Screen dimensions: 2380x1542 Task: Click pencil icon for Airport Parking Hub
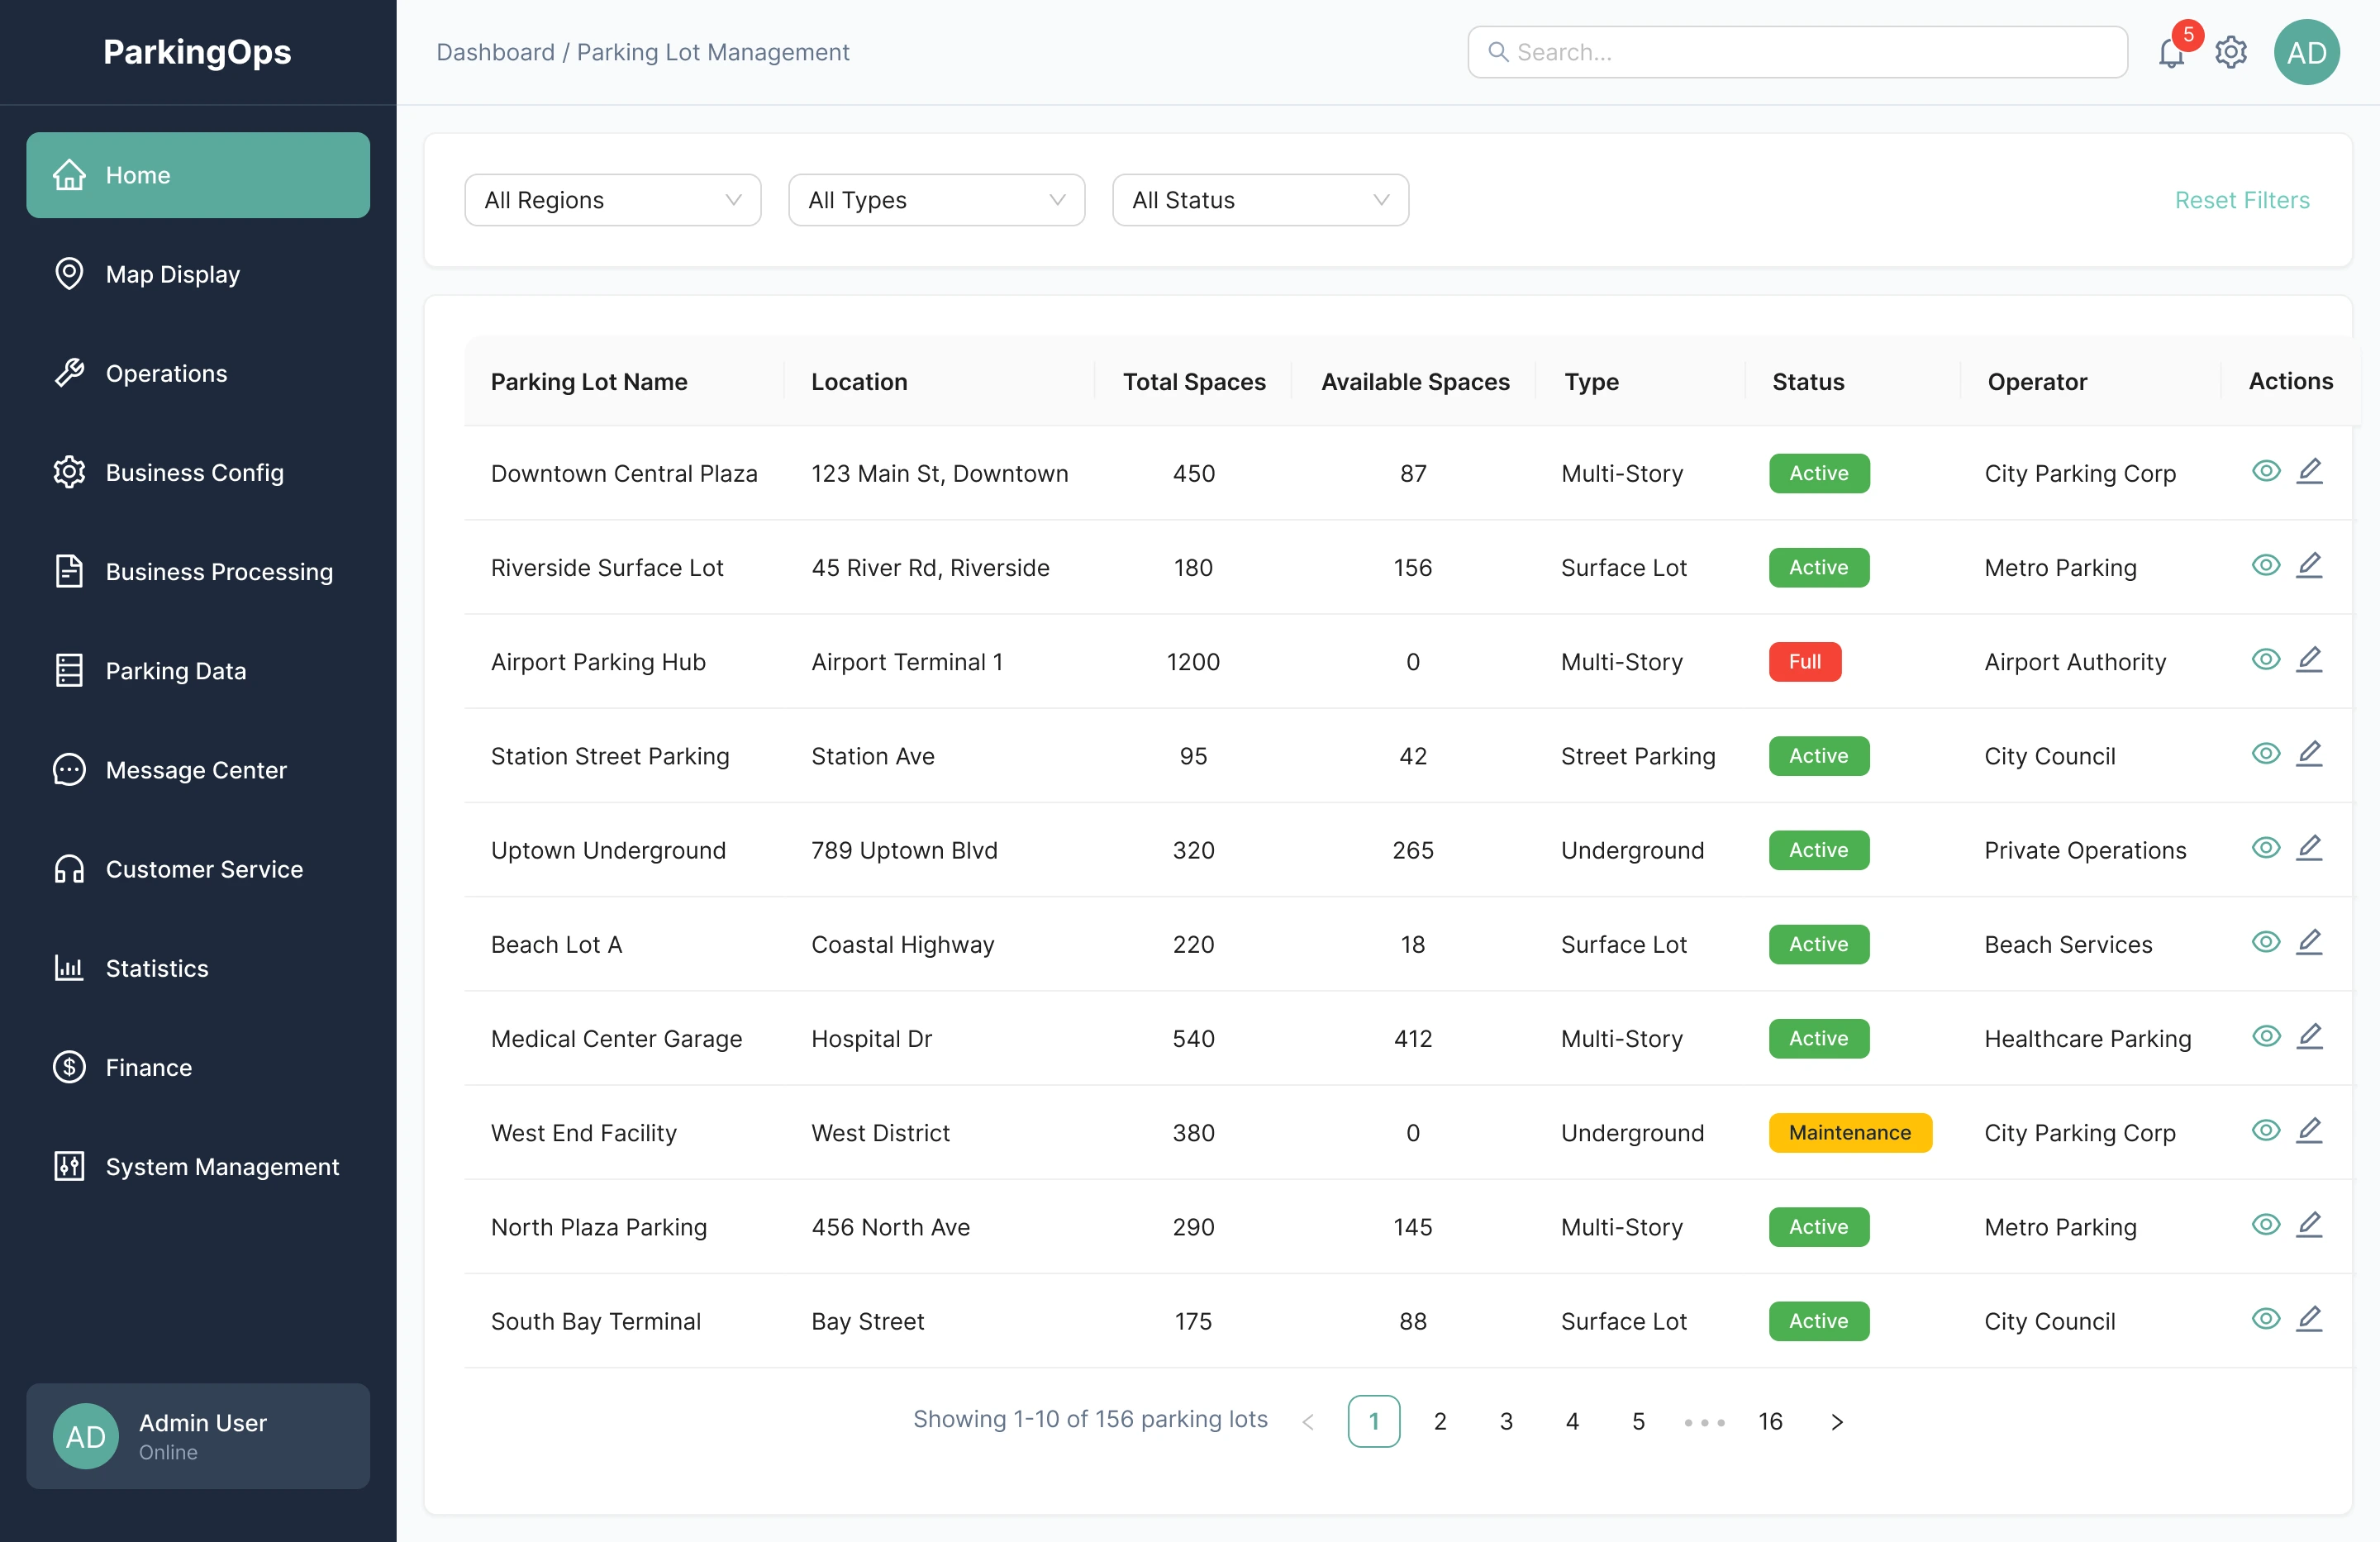[x=2309, y=660]
